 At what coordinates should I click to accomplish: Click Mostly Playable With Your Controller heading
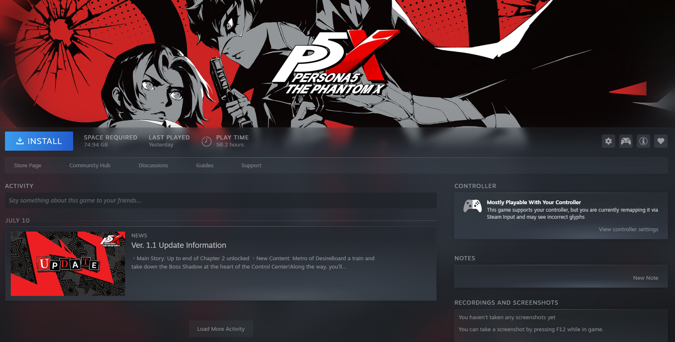tap(534, 203)
